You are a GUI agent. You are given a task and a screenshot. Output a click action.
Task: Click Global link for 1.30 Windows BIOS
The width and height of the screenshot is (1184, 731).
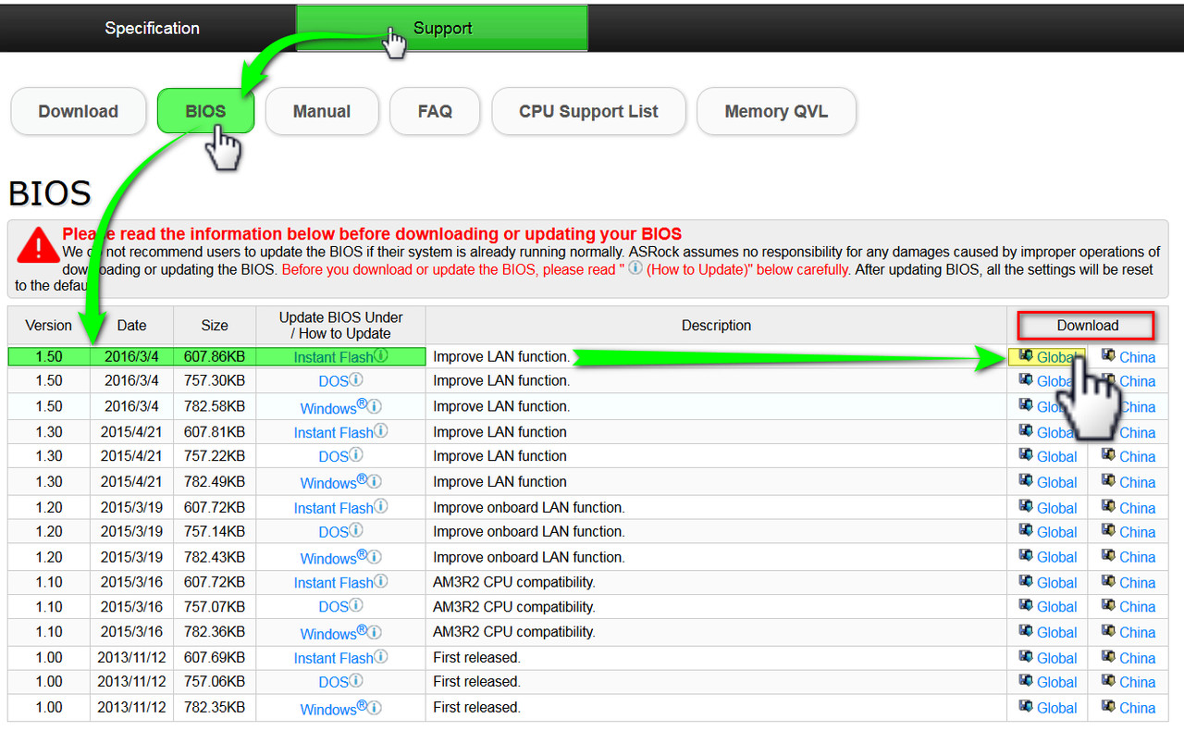pyautogui.click(x=1056, y=482)
